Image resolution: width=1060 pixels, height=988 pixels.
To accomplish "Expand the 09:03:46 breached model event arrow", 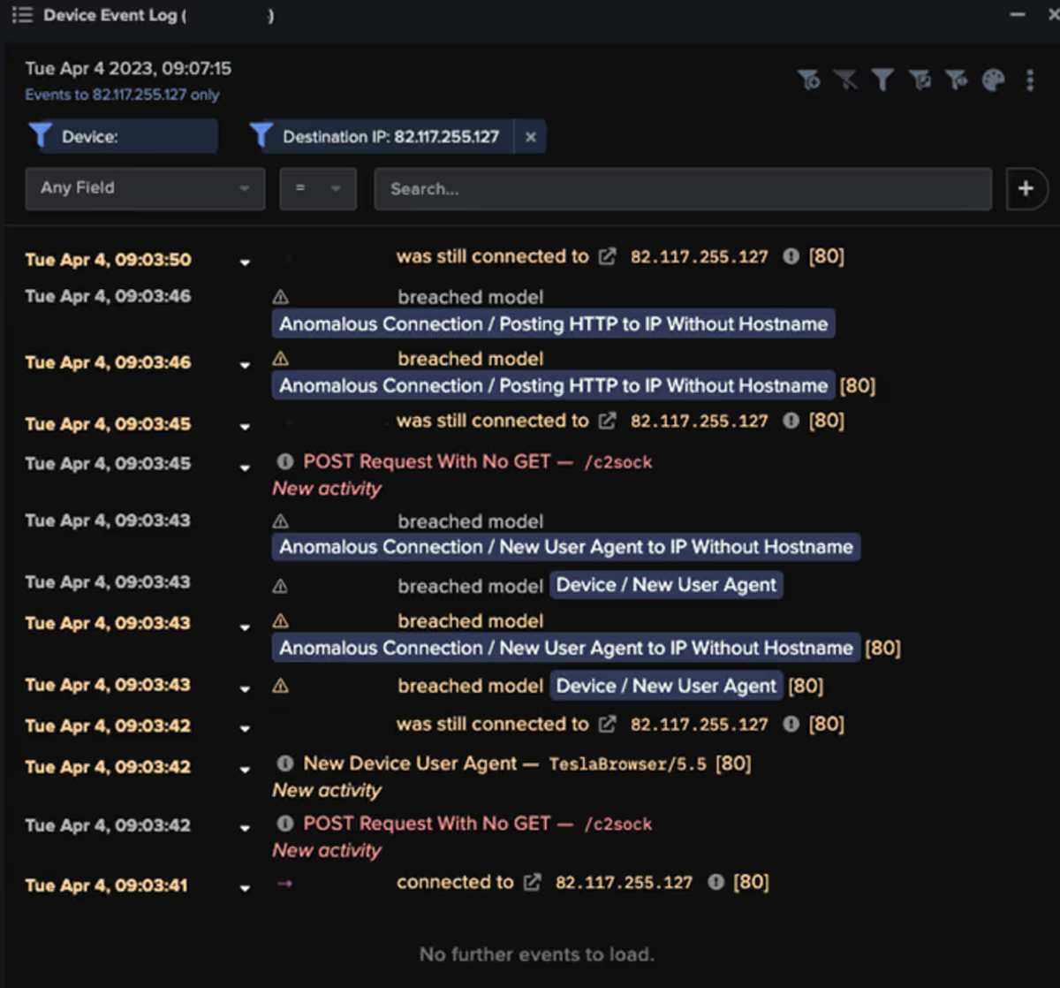I will tap(245, 364).
